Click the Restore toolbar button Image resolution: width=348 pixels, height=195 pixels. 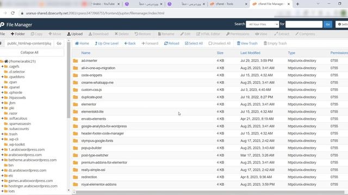coord(142,34)
